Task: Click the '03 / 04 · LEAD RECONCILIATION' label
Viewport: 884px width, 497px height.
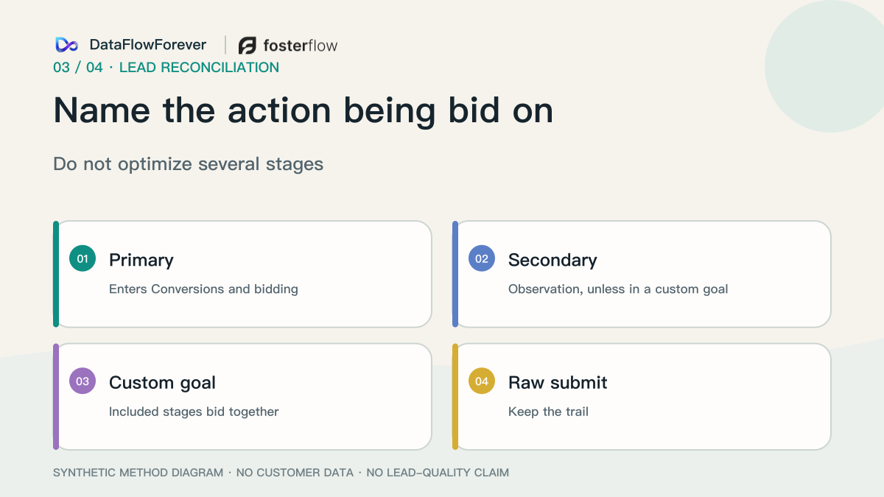Action: point(166,68)
